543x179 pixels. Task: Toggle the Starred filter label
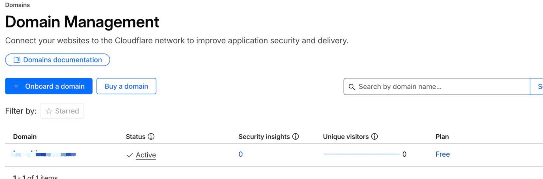67,111
